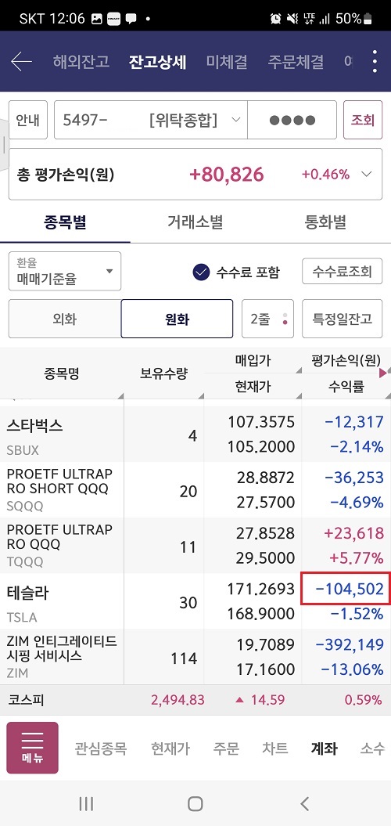The image size is (391, 826).
Task: Tap the 2,494.83 KOSPI index value
Action: click(178, 700)
